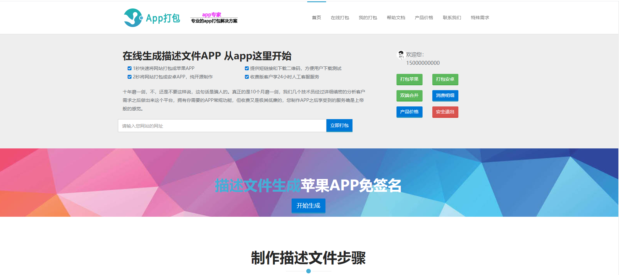Click the 双端合并 button
This screenshot has width=619, height=275.
point(409,95)
